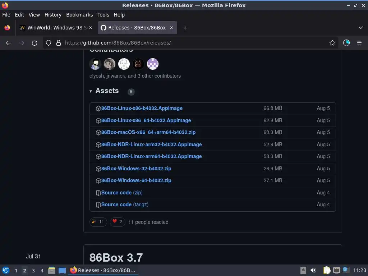Click the file icon beside Source code (tar.gz)
This screenshot has width=368, height=276.
click(98, 205)
